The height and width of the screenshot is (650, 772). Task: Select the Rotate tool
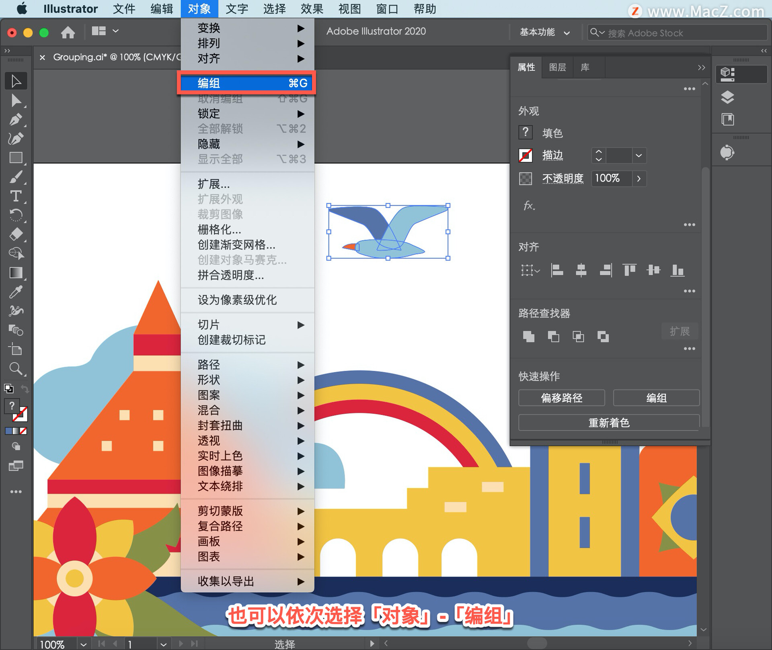pyautogui.click(x=16, y=215)
